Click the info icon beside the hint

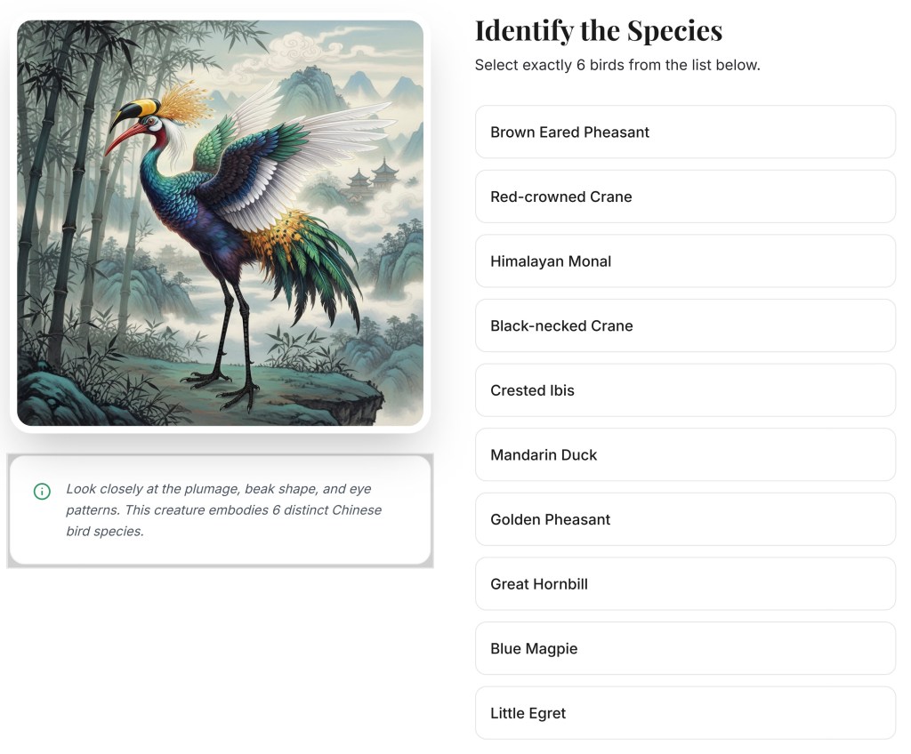(42, 491)
